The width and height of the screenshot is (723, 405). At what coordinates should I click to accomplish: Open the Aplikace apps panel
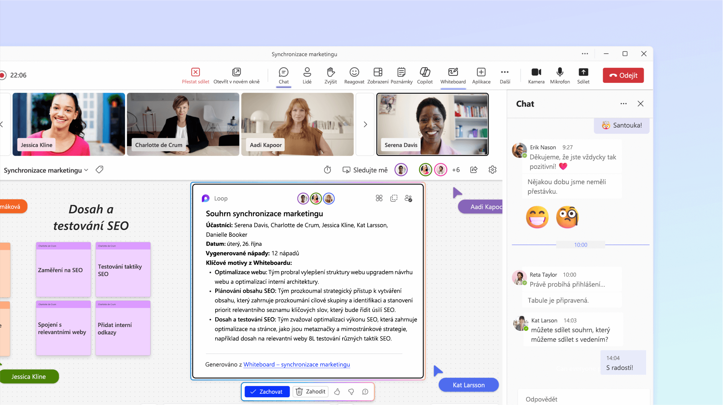(480, 74)
